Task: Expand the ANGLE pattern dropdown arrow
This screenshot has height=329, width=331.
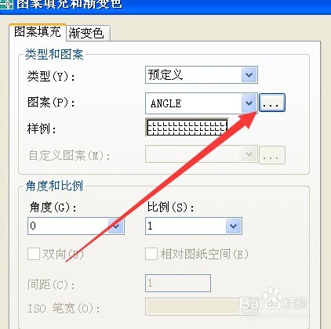Action: [x=249, y=103]
